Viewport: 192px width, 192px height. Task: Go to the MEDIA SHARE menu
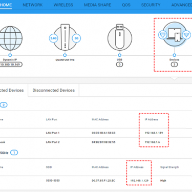click(x=97, y=5)
